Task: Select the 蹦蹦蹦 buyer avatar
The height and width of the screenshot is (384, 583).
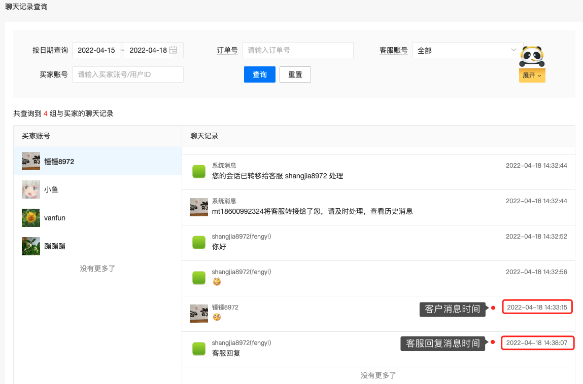Action: pyautogui.click(x=31, y=246)
